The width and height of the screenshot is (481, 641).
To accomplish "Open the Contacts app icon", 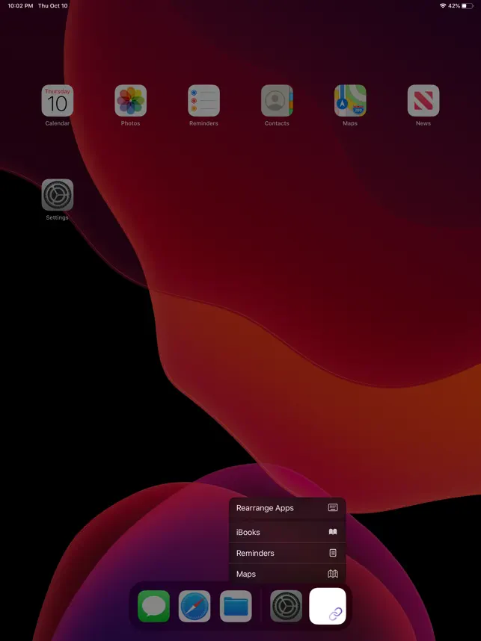I will click(277, 101).
